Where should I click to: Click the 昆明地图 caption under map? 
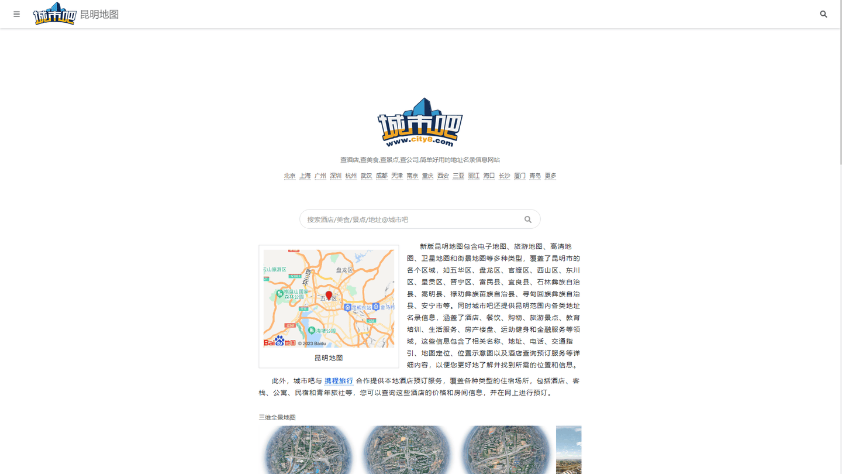[x=329, y=358]
